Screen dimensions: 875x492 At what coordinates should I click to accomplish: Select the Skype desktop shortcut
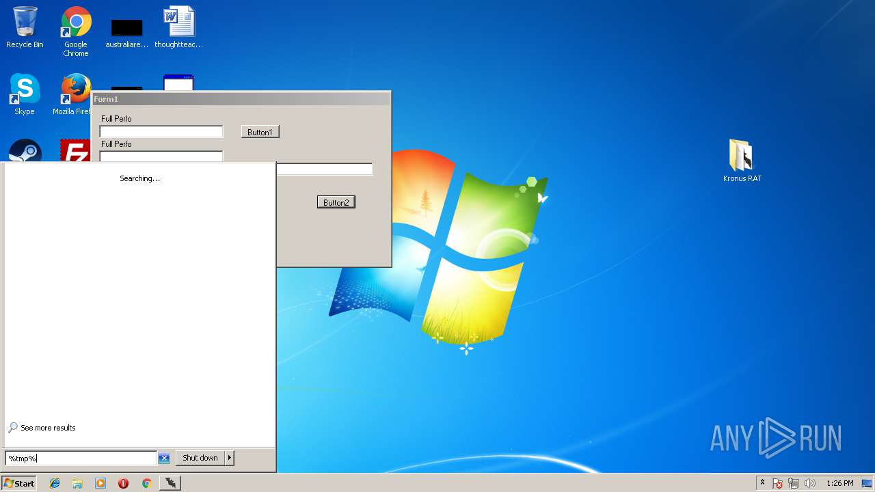[x=25, y=94]
